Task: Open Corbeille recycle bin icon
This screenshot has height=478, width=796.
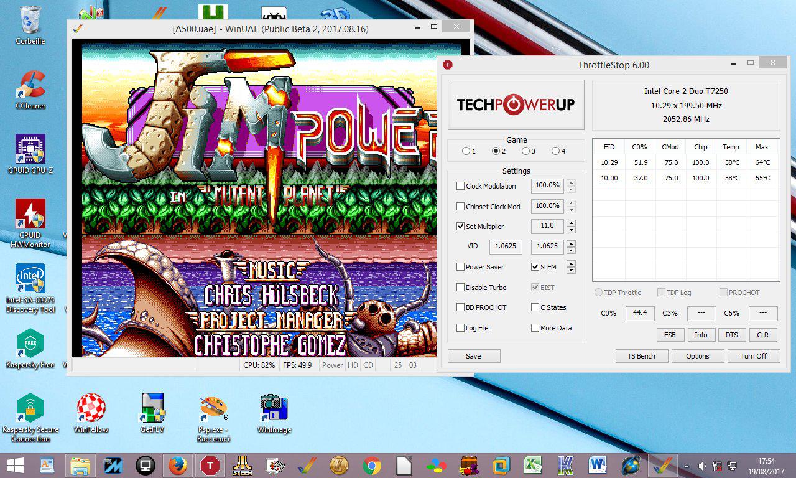Action: [30, 22]
